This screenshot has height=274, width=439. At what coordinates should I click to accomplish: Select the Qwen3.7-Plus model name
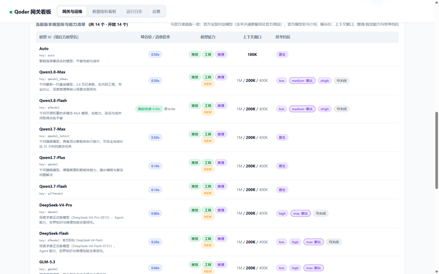(x=52, y=158)
